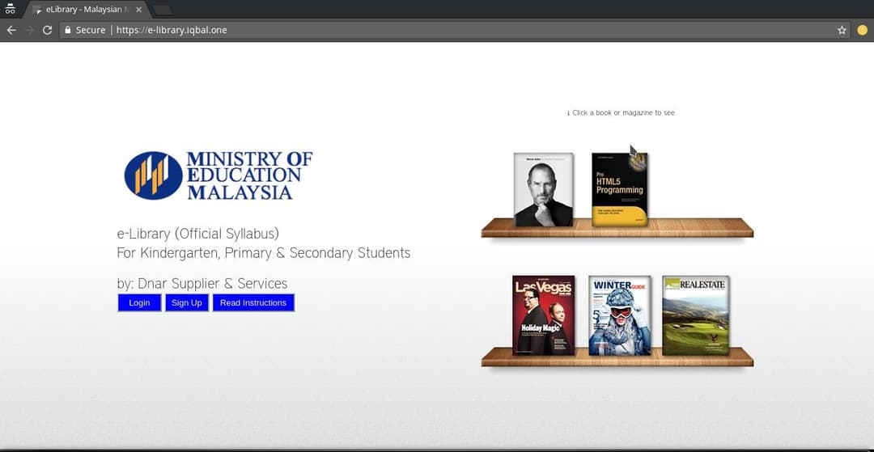
Task: Click the Secure padlock icon
Action: click(68, 30)
